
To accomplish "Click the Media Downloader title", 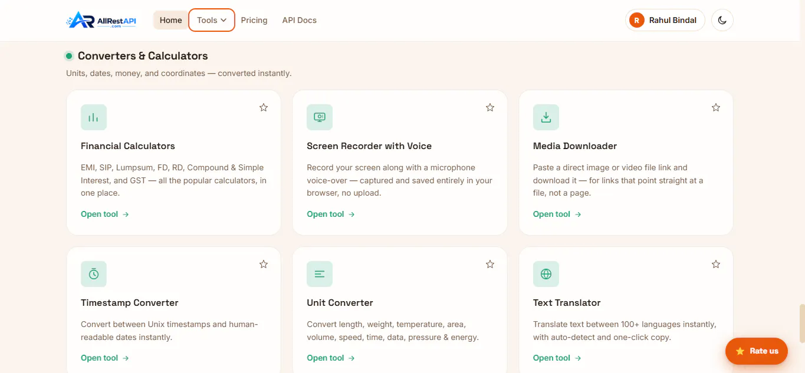I will (x=575, y=146).
